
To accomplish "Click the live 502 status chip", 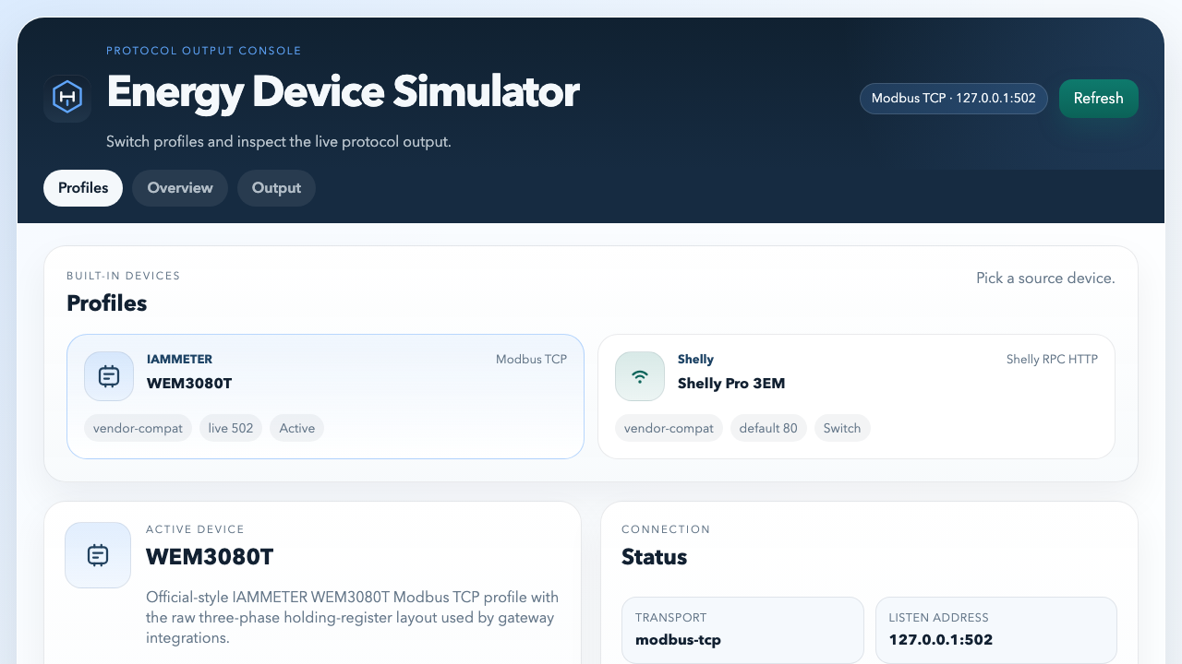I will [x=230, y=427].
